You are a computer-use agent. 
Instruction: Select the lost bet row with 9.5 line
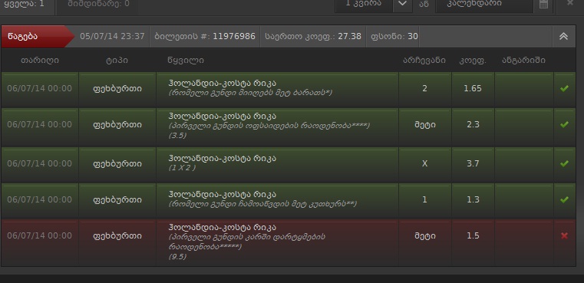pos(289,242)
